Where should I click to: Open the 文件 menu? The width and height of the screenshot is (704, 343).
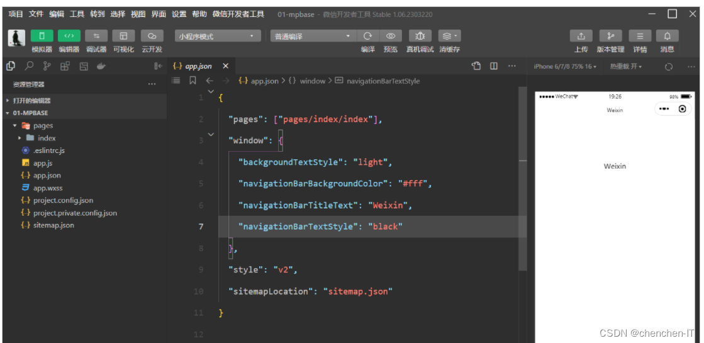[x=36, y=14]
